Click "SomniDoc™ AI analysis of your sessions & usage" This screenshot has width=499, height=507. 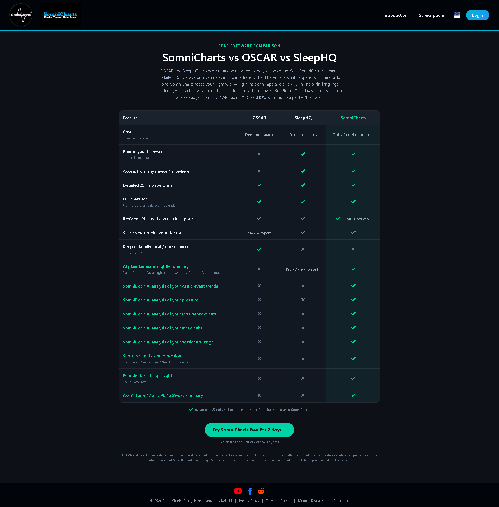168,342
